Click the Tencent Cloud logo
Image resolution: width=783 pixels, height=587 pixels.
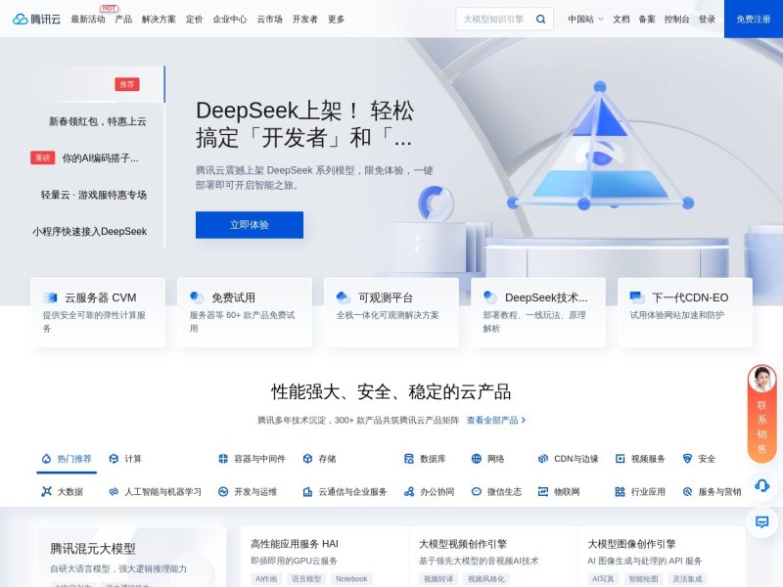point(36,19)
